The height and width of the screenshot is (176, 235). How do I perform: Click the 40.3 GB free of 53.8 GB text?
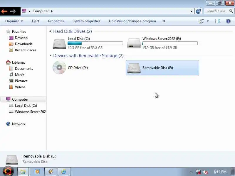[85, 48]
